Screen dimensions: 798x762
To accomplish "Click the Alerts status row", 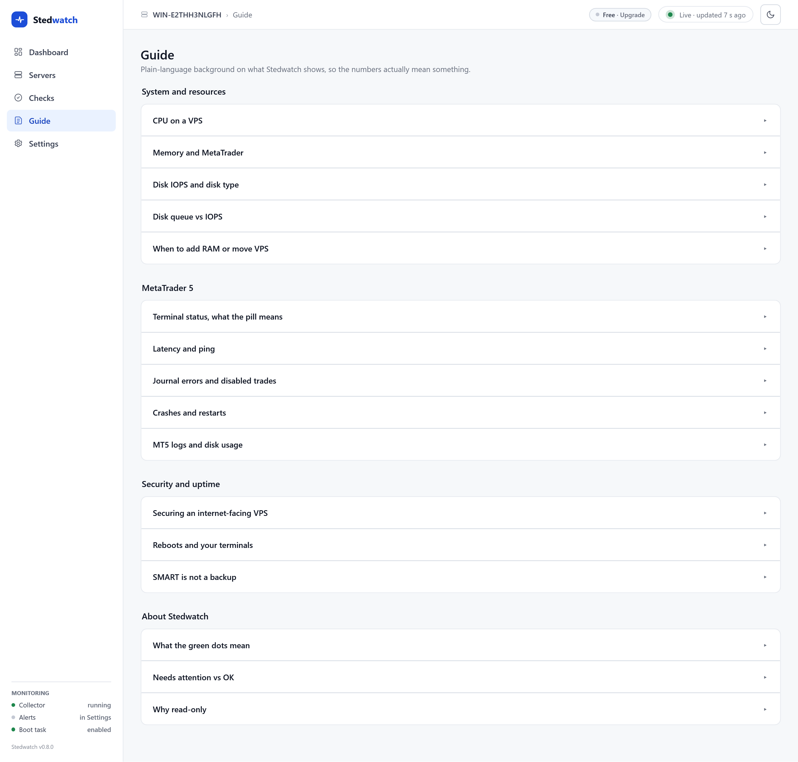I will [x=61, y=717].
